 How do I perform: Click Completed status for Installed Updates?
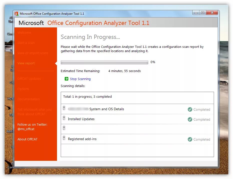202,120
